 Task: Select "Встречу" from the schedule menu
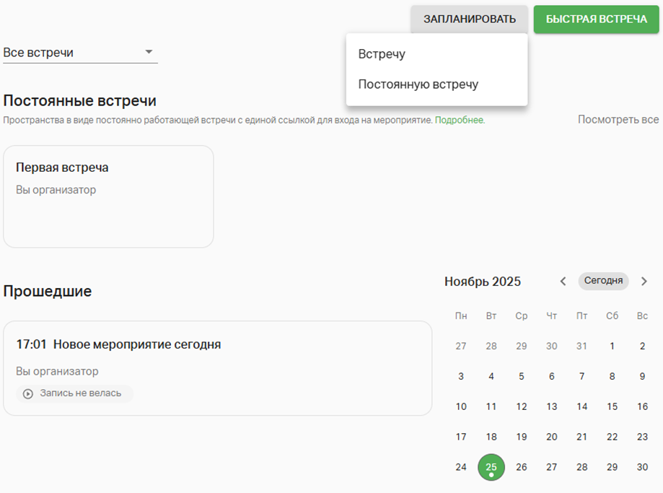(x=382, y=54)
